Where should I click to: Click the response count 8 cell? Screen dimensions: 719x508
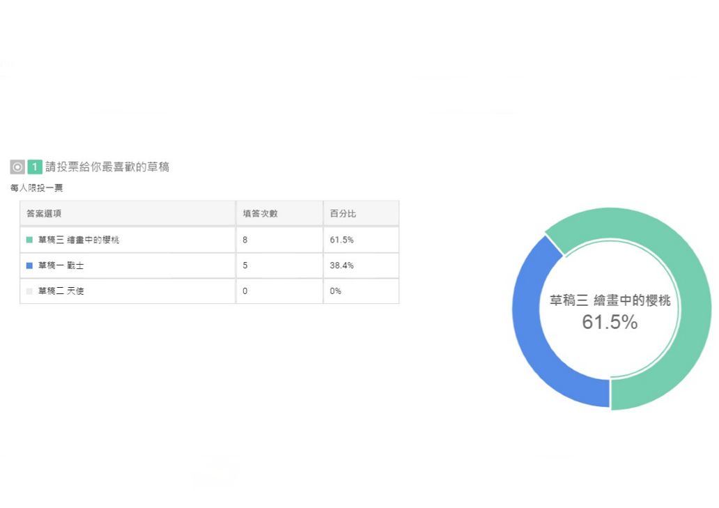tap(279, 240)
